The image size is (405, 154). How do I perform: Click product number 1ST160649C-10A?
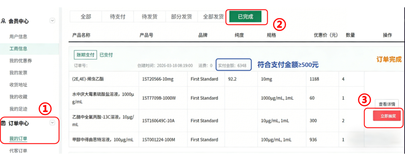pos(158,121)
